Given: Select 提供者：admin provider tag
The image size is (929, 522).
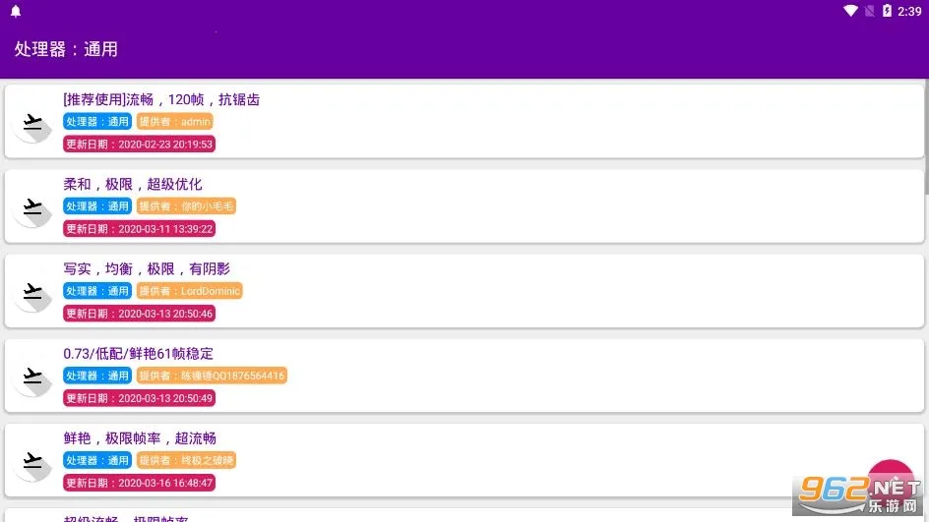Looking at the screenshot, I should point(175,122).
